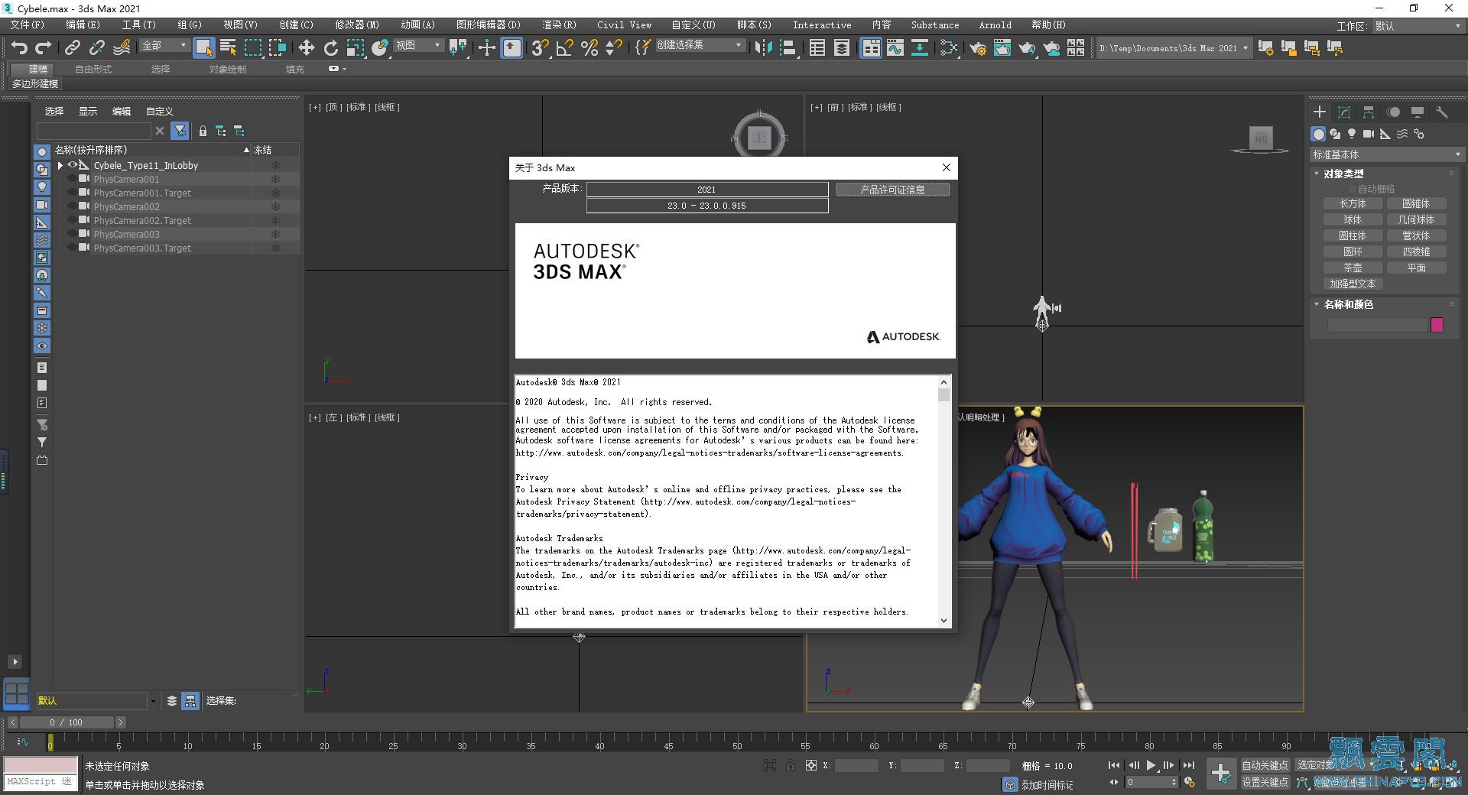Open Render Setup teapot icon
Image resolution: width=1468 pixels, height=795 pixels.
[978, 47]
